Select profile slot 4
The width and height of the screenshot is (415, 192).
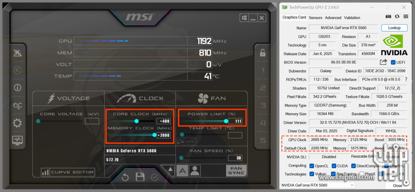tap(263, 123)
